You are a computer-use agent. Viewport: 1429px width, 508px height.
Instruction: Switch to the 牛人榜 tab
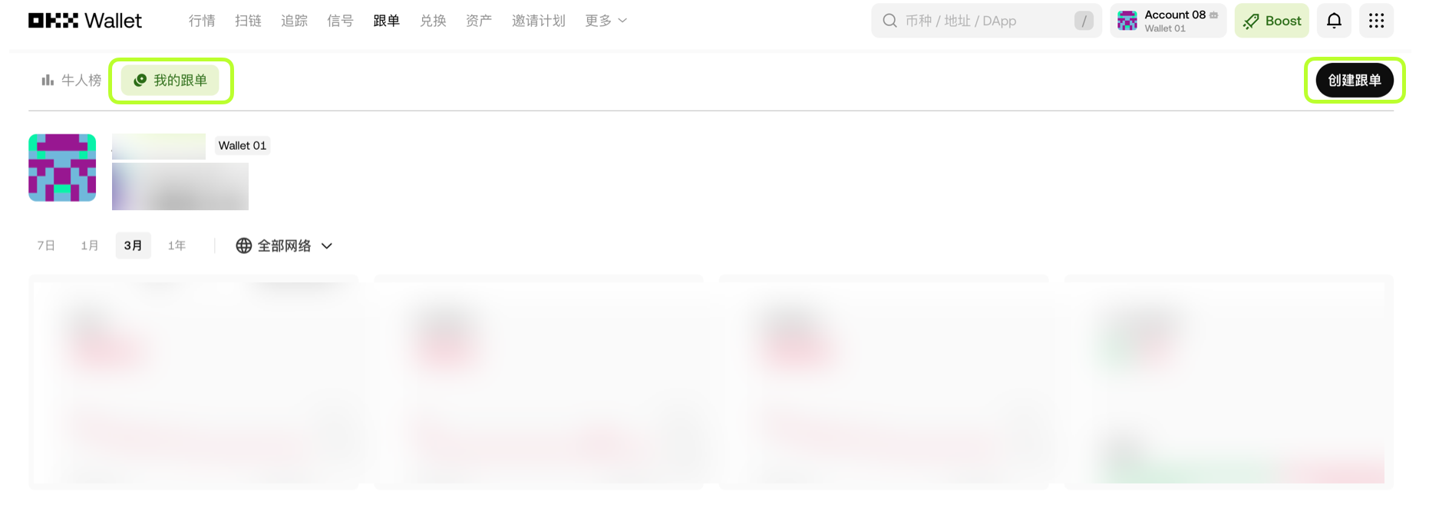click(x=71, y=80)
